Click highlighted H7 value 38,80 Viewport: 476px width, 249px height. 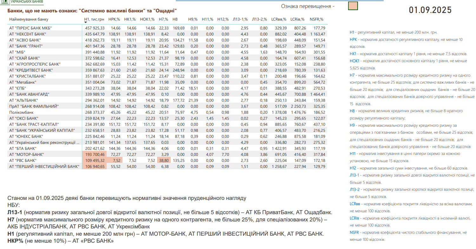(x=163, y=160)
